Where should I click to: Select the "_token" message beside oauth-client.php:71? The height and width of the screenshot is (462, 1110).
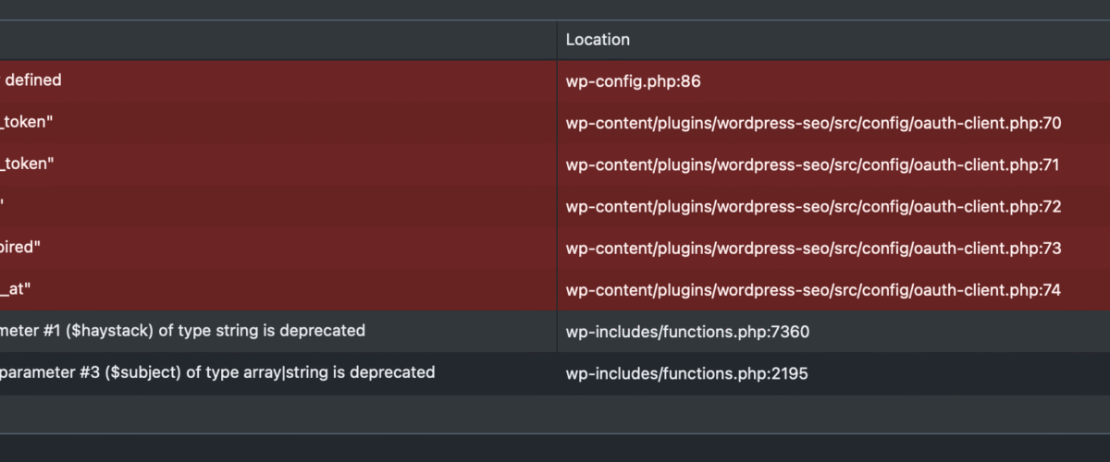(x=28, y=164)
